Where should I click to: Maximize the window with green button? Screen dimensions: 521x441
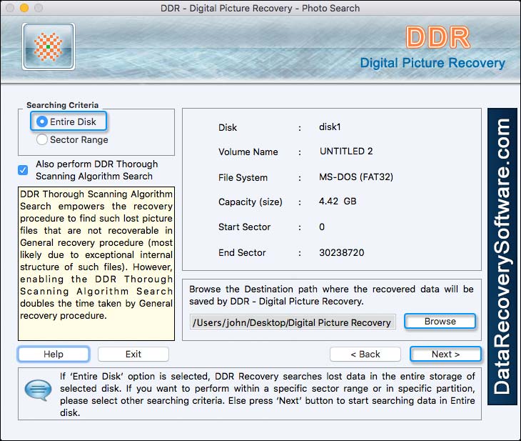point(39,9)
